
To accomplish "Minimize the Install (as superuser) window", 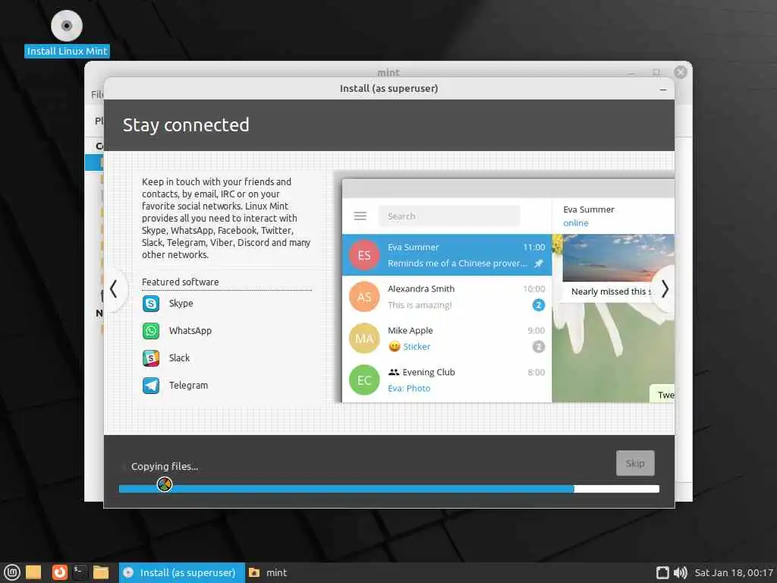I will 663,90.
